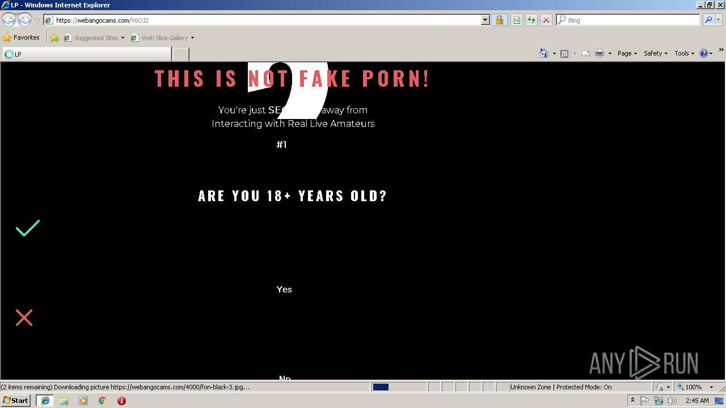Open network status tray icon
726x408 pixels.
point(659,401)
